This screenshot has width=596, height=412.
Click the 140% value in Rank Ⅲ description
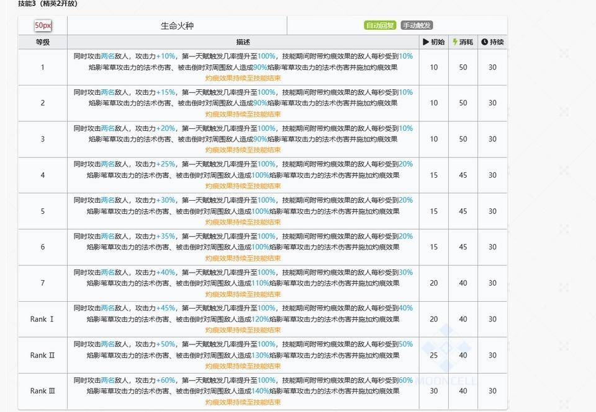pyautogui.click(x=260, y=391)
